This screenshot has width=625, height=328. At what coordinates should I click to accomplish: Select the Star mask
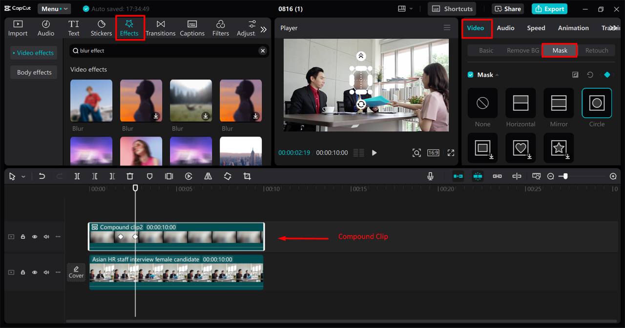[x=559, y=148]
